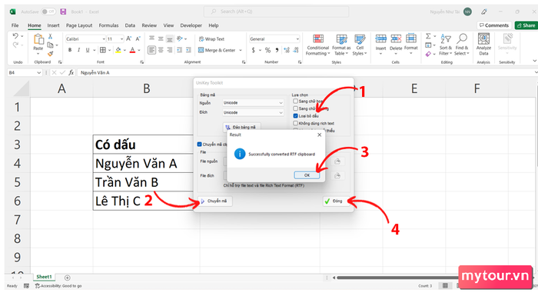Open Format as Table

coord(341,45)
